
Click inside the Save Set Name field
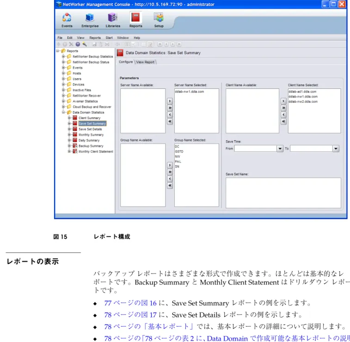(283, 193)
